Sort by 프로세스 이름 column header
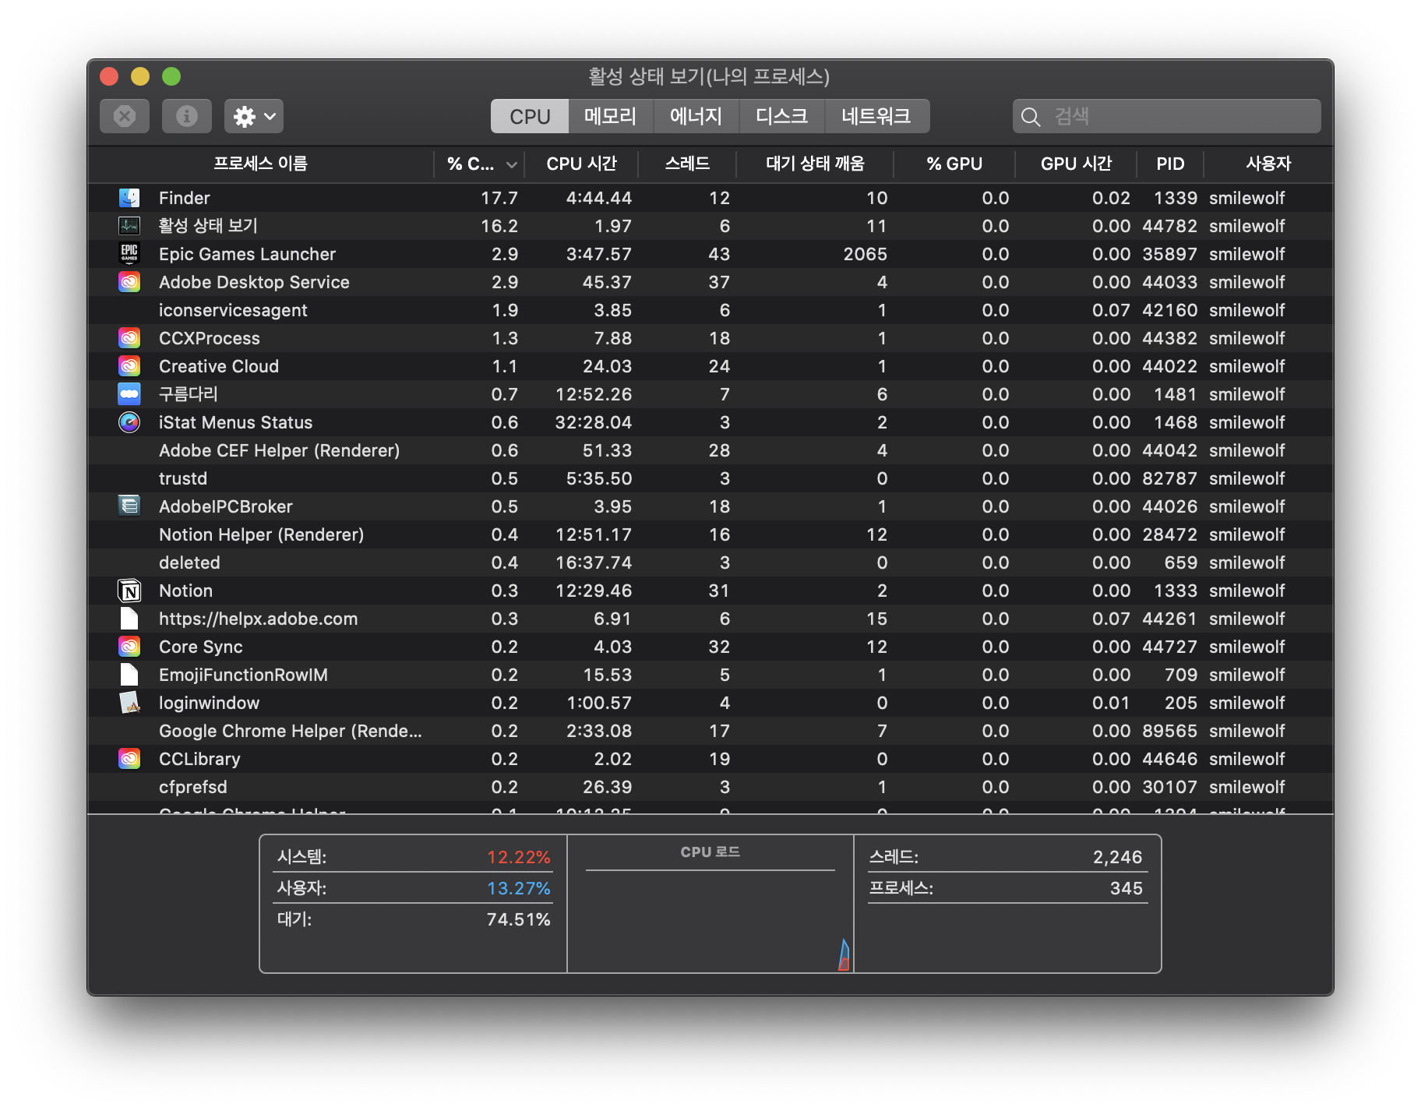The image size is (1421, 1111). pos(261,164)
